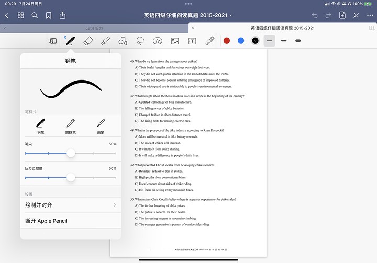Go back with the left chevron
This screenshot has height=263, width=377.
point(7,15)
